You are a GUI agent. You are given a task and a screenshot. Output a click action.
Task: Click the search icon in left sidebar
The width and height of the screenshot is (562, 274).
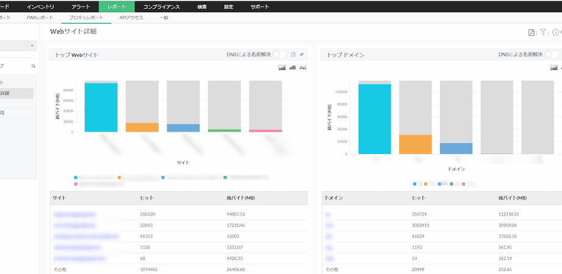pyautogui.click(x=34, y=66)
